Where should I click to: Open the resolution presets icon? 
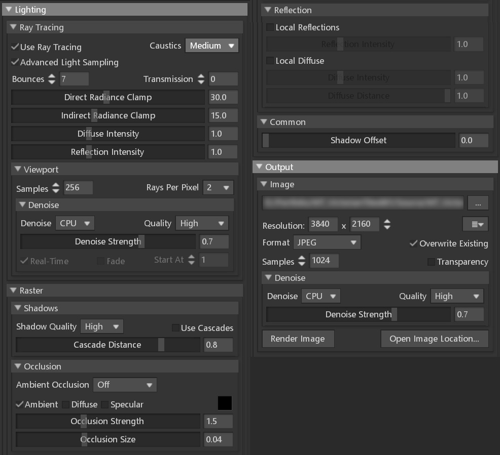click(x=475, y=224)
